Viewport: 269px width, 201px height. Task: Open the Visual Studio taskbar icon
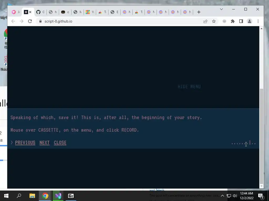pyautogui.click(x=58, y=196)
